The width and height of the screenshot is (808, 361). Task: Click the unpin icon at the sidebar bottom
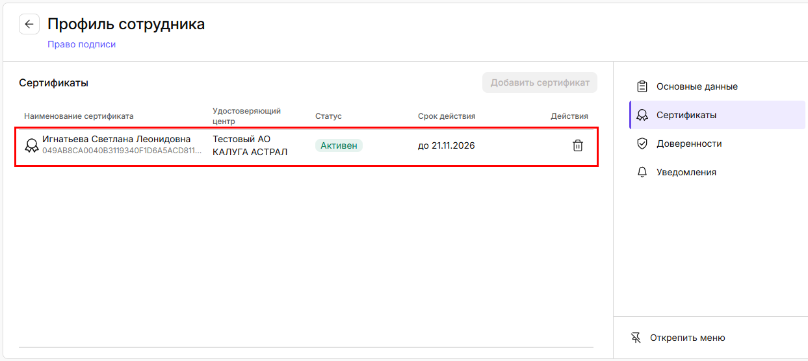pyautogui.click(x=636, y=338)
